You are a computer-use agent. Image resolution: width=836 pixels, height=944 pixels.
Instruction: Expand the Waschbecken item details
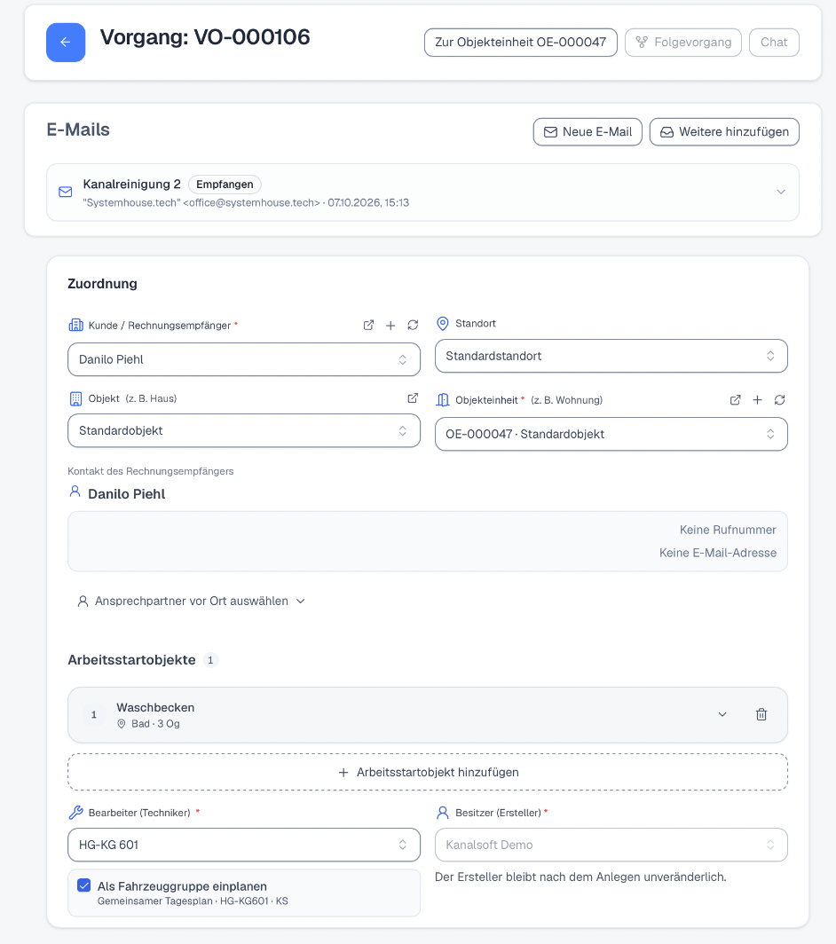tap(722, 714)
